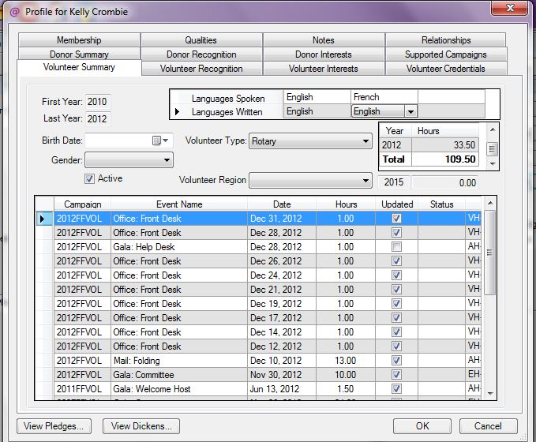This screenshot has width=536, height=442.
Task: Click the @ icon in the title bar
Action: point(14,12)
